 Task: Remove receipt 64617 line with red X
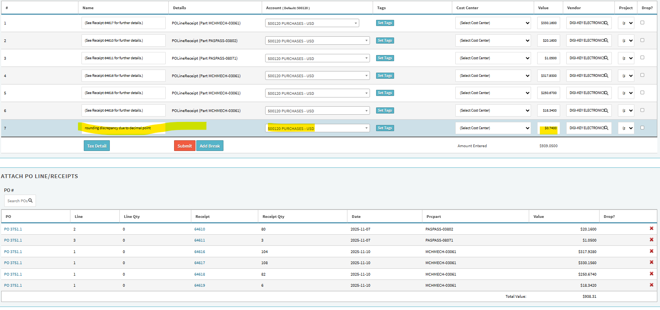(x=651, y=262)
